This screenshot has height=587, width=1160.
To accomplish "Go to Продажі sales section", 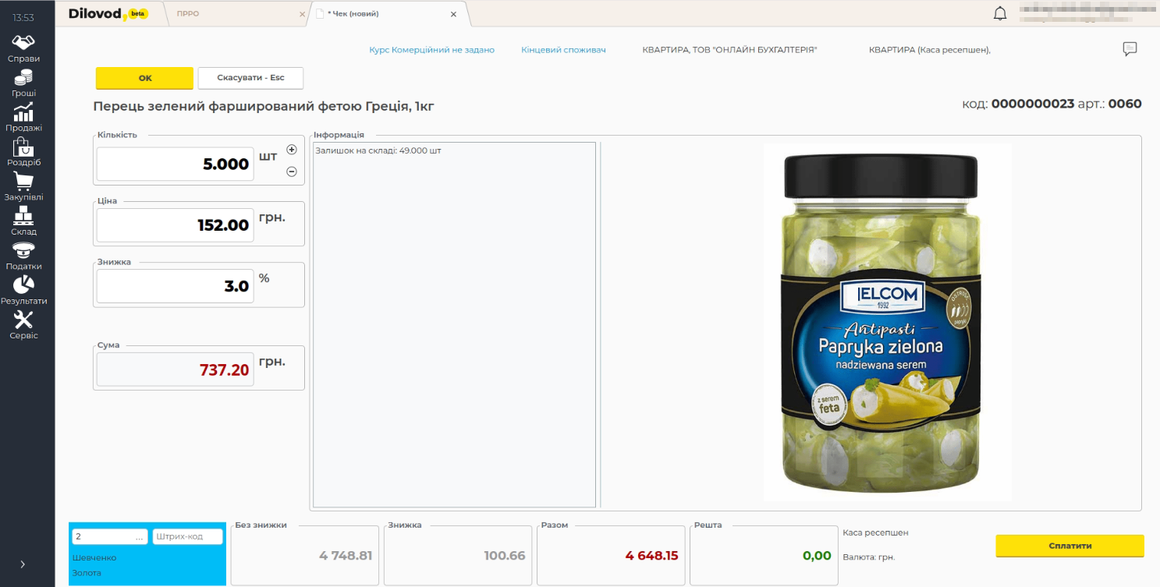I will click(x=23, y=117).
